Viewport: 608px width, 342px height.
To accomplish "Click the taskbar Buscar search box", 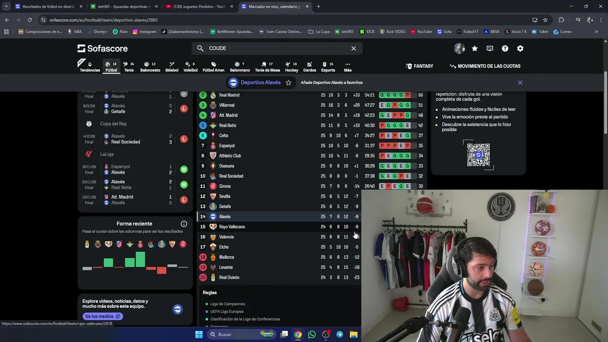I will (x=241, y=334).
